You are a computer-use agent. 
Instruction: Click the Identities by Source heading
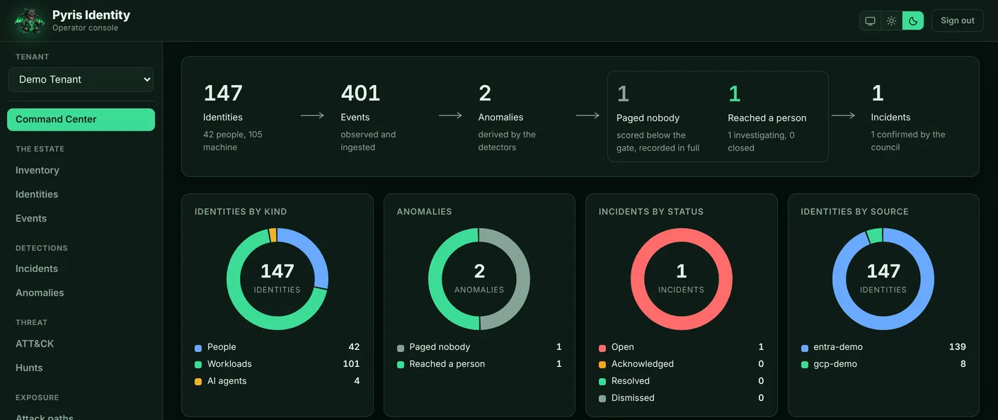[x=854, y=212]
